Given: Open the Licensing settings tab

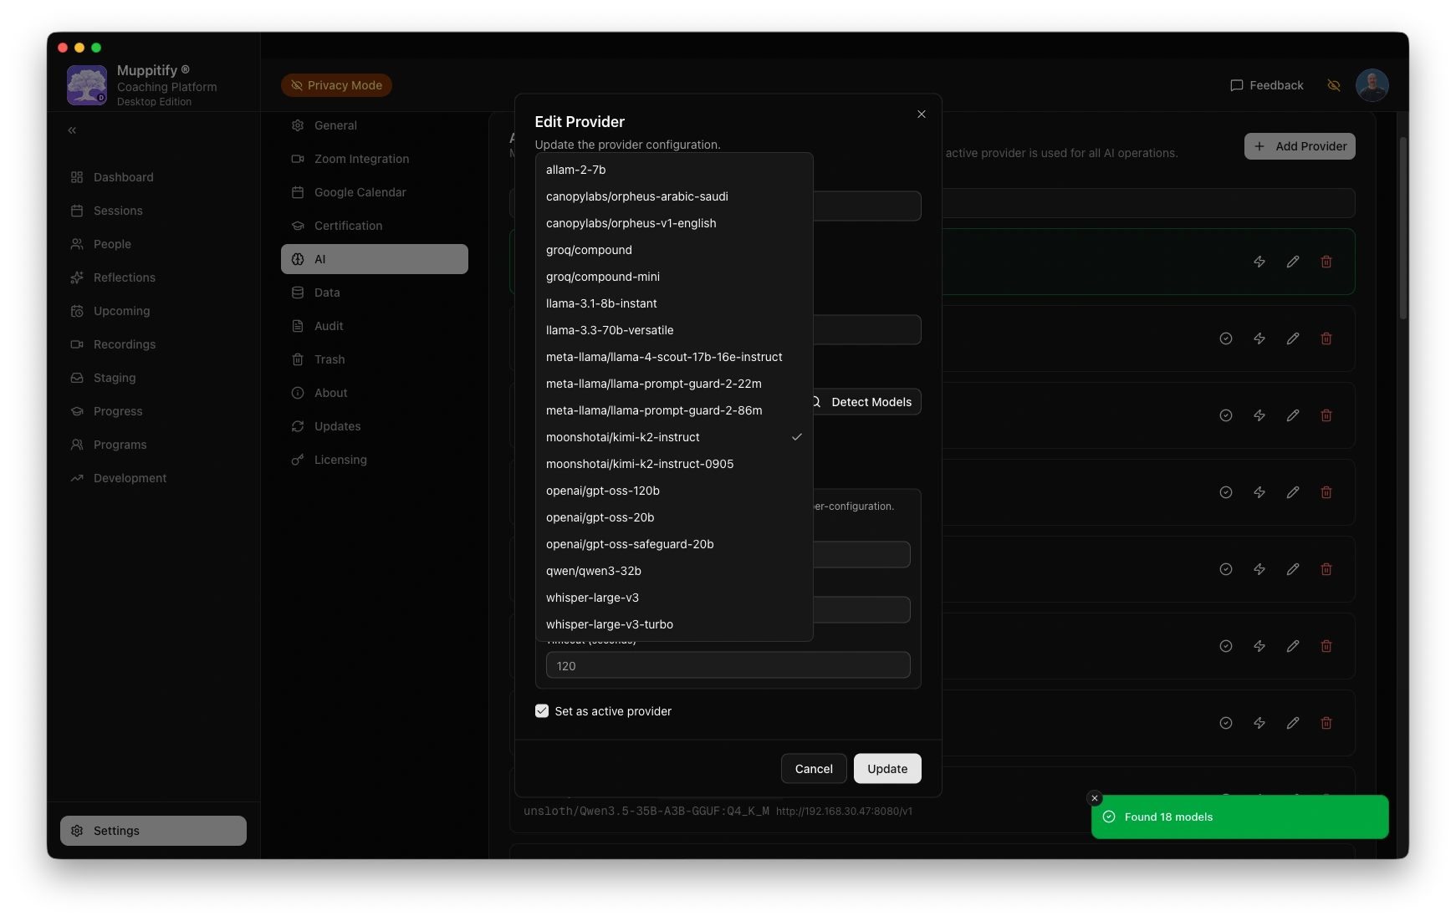Looking at the screenshot, I should 340,460.
